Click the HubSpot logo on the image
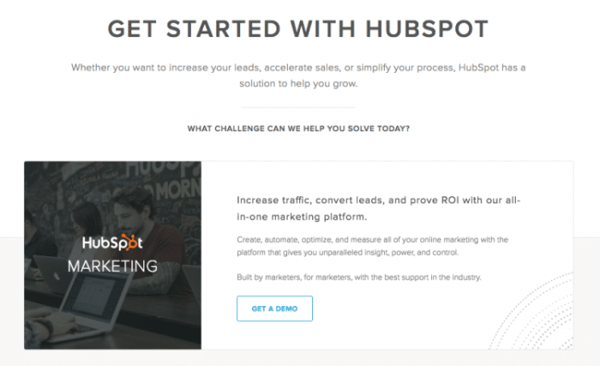600x366 pixels. tap(112, 243)
